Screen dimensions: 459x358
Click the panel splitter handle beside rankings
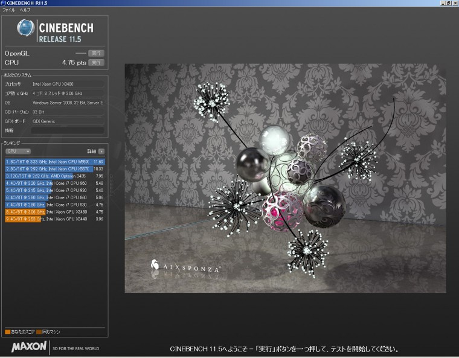coord(111,185)
